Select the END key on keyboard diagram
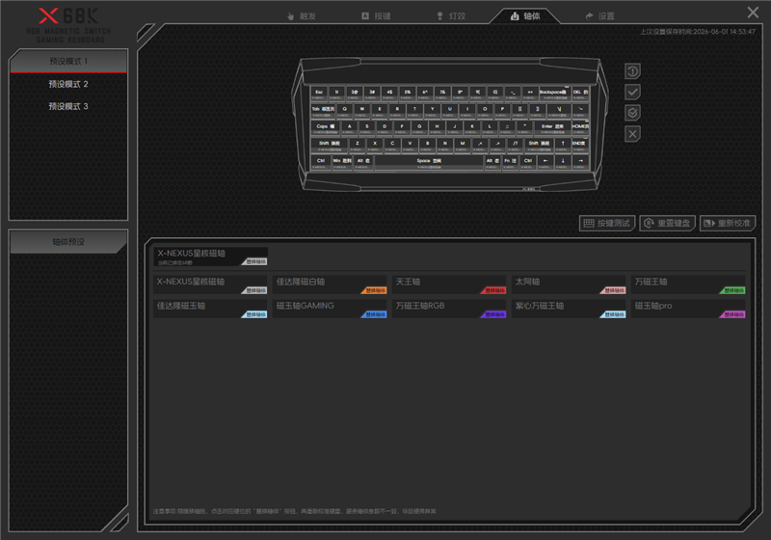Image resolution: width=771 pixels, height=540 pixels. click(580, 146)
